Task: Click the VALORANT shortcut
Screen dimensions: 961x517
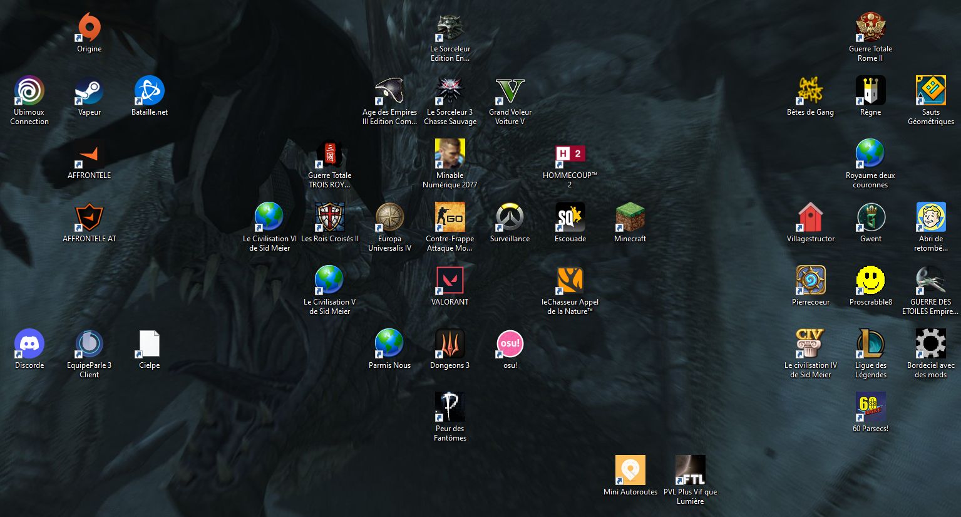Action: 450,281
